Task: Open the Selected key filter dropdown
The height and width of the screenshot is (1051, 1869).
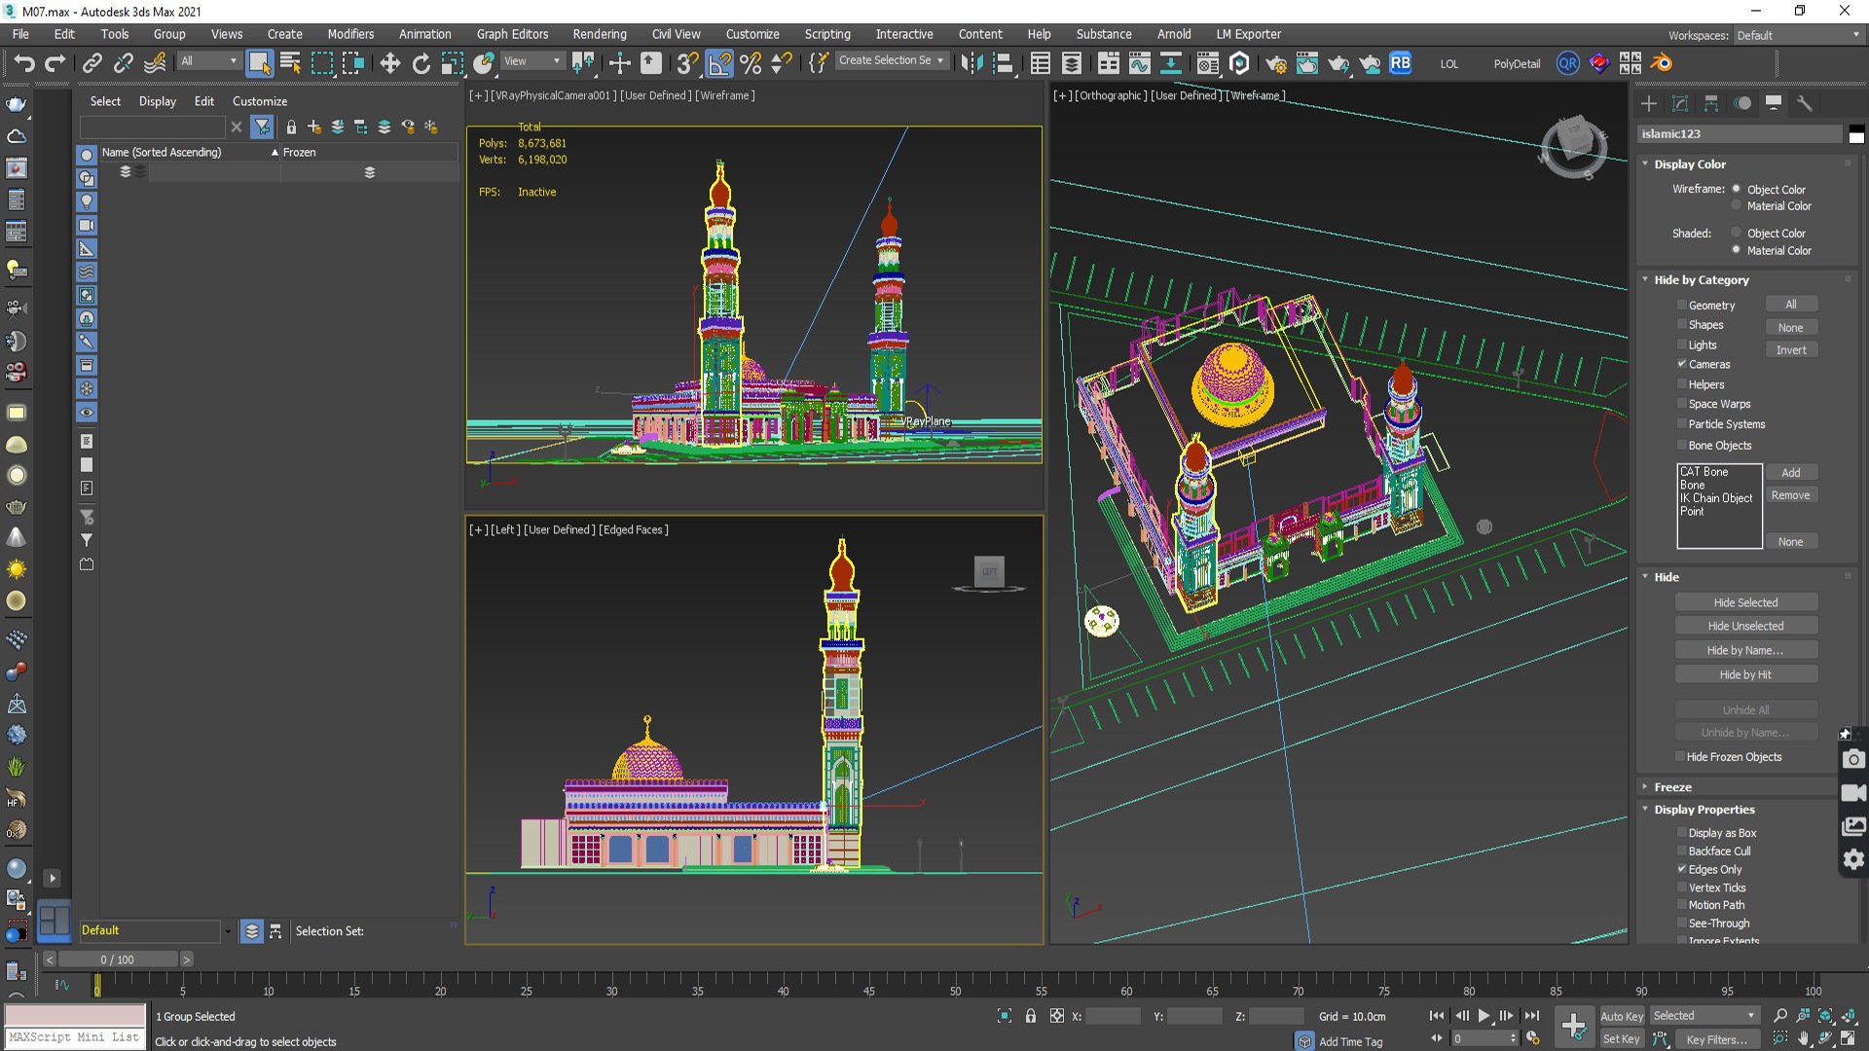Action: click(1704, 1016)
